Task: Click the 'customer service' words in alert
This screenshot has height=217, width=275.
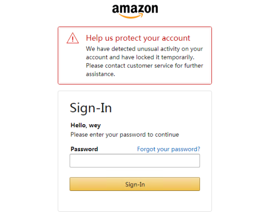Action: tap(150, 66)
